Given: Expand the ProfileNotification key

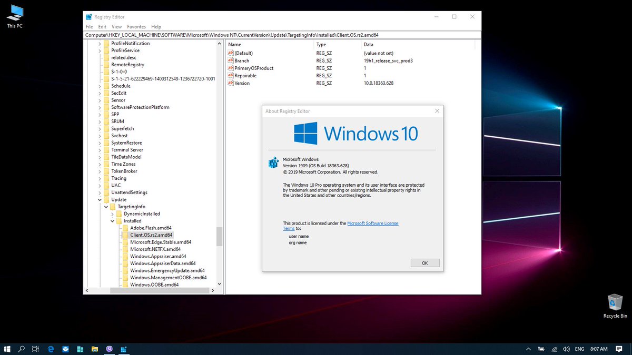Looking at the screenshot, I should (x=100, y=44).
